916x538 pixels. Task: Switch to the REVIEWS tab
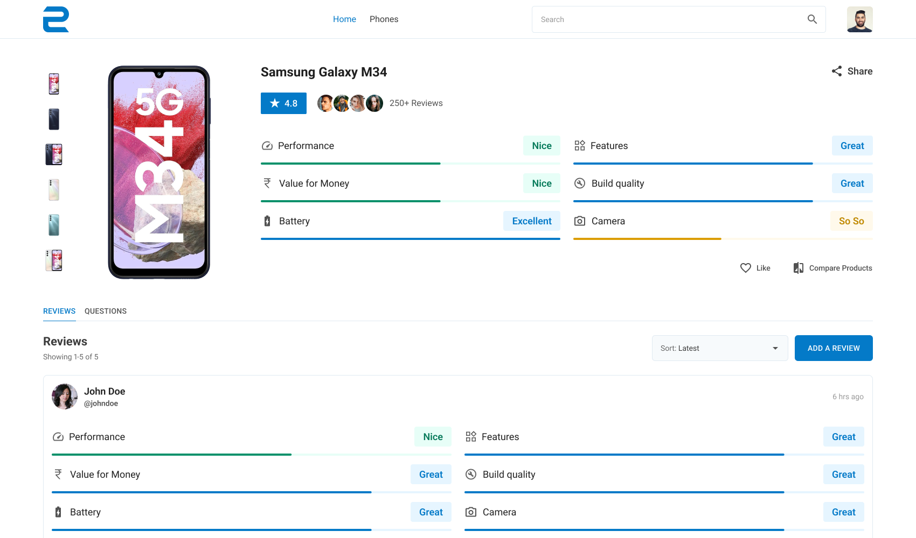[x=59, y=312]
